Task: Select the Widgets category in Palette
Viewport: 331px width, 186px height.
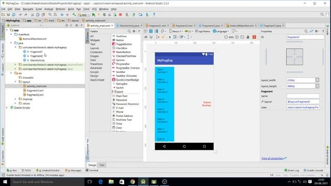Action: click(95, 40)
